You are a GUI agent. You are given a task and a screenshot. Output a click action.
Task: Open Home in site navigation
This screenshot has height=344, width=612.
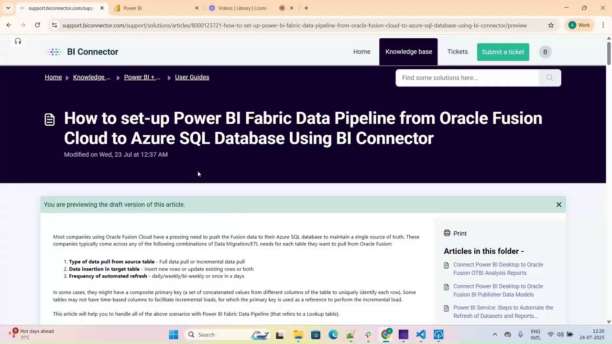click(x=362, y=52)
